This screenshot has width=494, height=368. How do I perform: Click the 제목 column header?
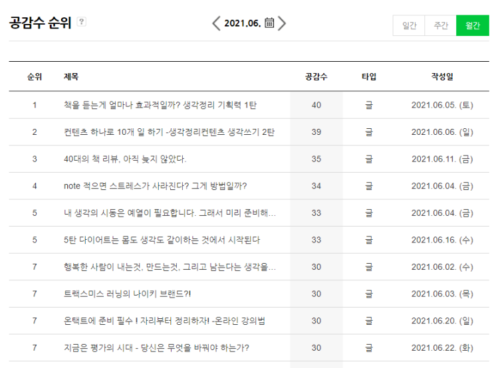(x=71, y=76)
